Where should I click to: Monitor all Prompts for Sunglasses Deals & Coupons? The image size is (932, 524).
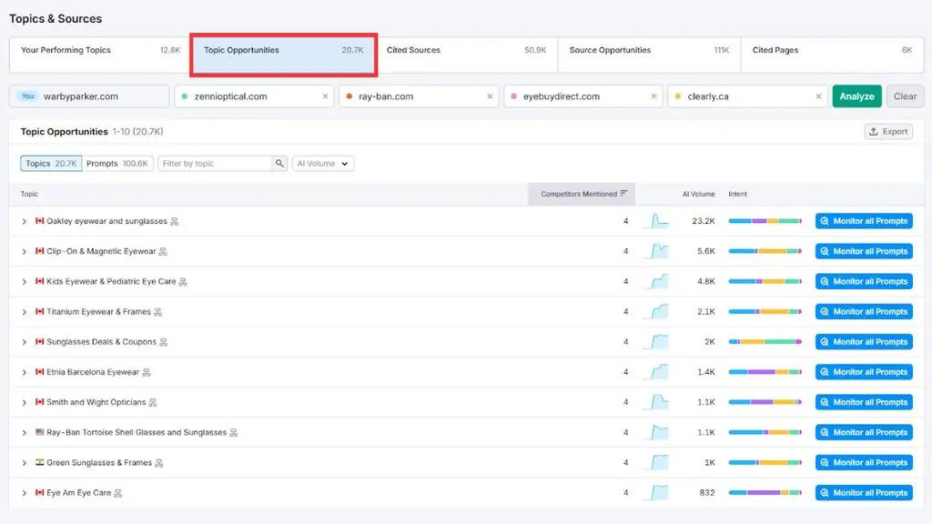coord(864,342)
